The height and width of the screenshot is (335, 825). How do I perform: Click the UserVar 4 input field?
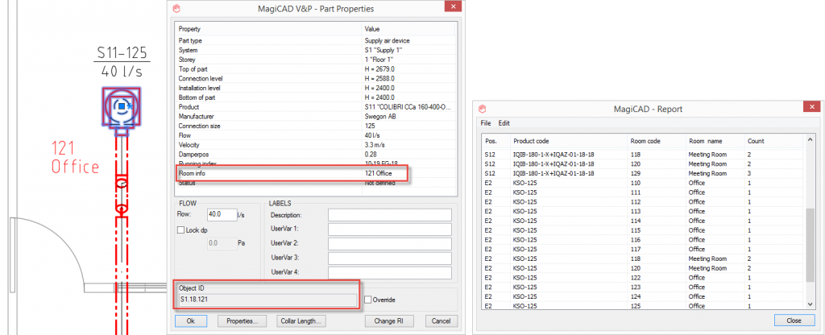(x=390, y=272)
